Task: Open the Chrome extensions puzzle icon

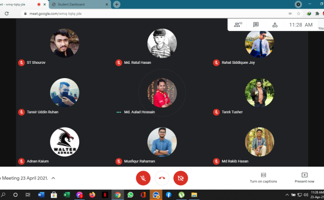Action: coord(317,14)
